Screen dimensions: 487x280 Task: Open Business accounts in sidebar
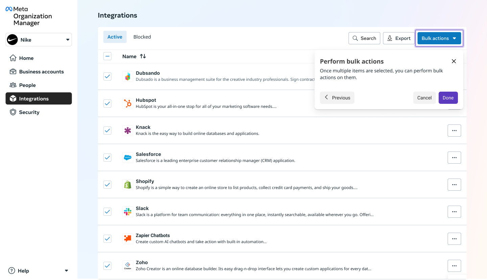coord(41,72)
